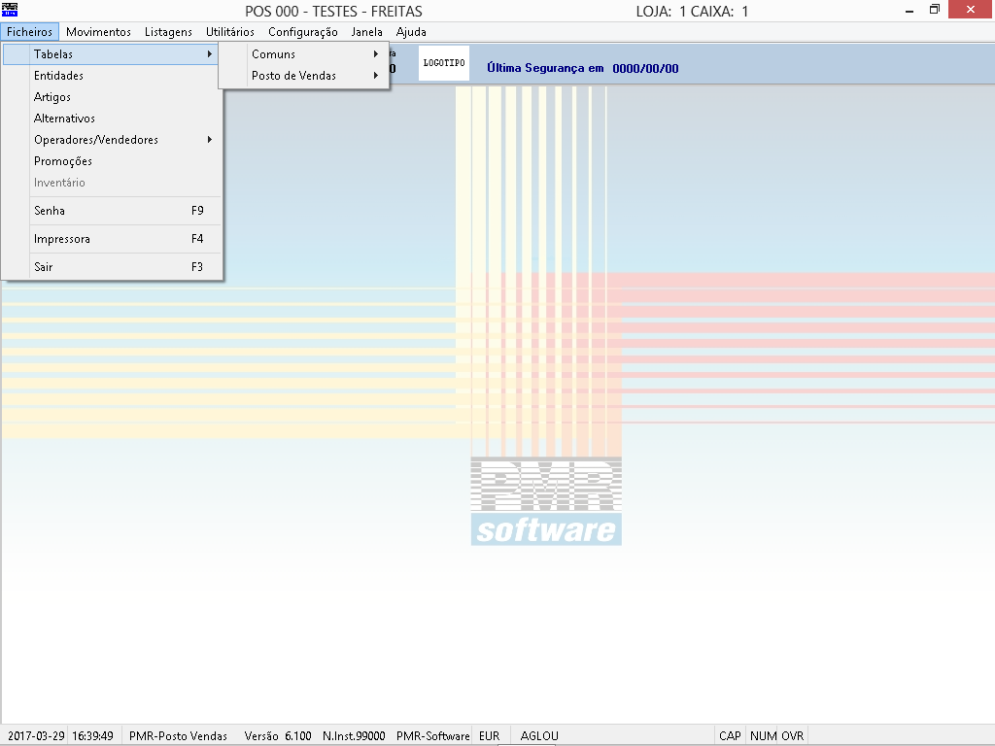Image resolution: width=995 pixels, height=746 pixels.
Task: Click the PMR app icon in title bar
Action: click(x=11, y=10)
